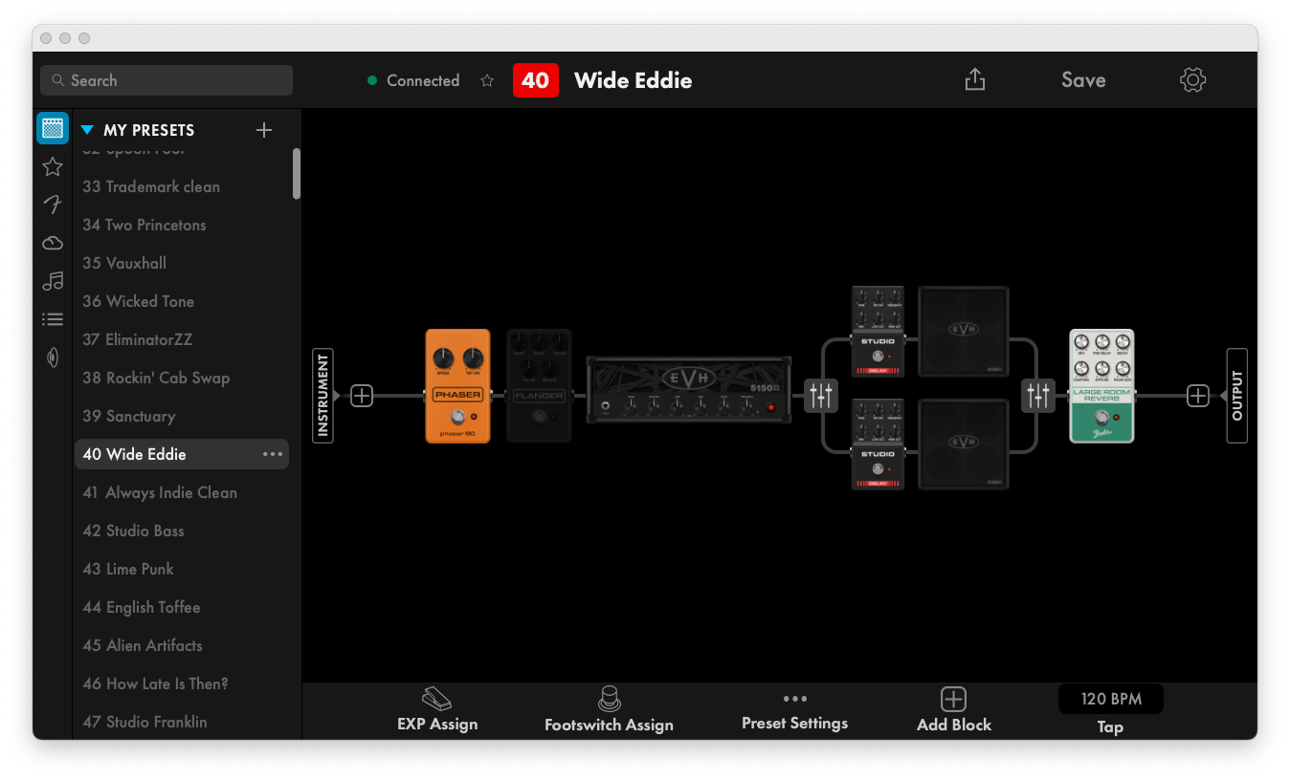Open the left signal splitter mixer sliders

pyautogui.click(x=821, y=395)
